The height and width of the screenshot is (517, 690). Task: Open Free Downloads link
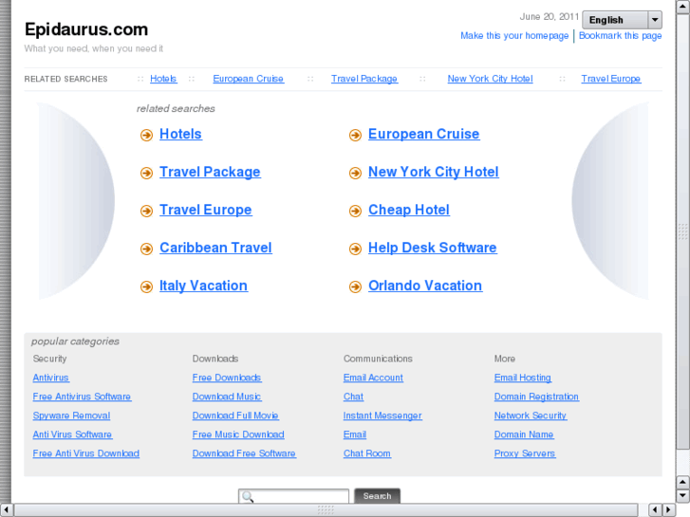[227, 378]
